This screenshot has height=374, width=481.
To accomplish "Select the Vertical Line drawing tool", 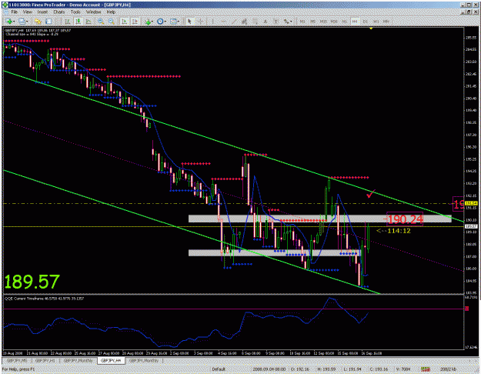I will click(x=212, y=22).
